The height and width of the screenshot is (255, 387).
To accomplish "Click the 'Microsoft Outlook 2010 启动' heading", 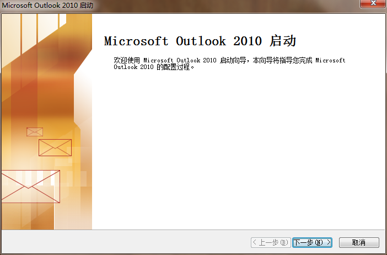I will 200,41.
